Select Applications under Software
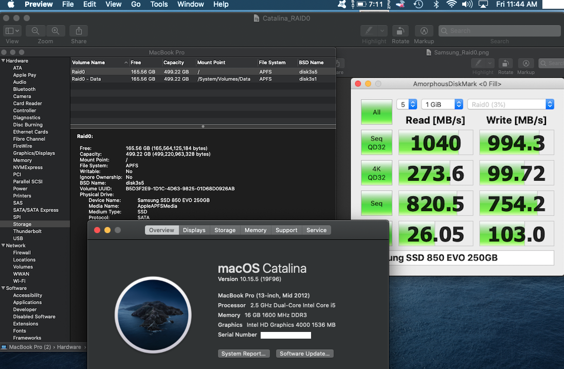 27,303
